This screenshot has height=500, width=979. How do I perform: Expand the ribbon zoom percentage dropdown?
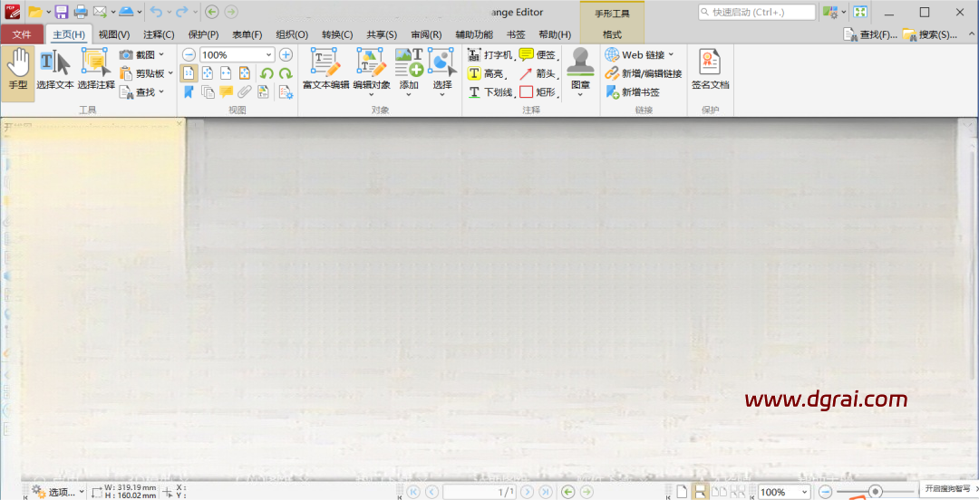(x=268, y=55)
